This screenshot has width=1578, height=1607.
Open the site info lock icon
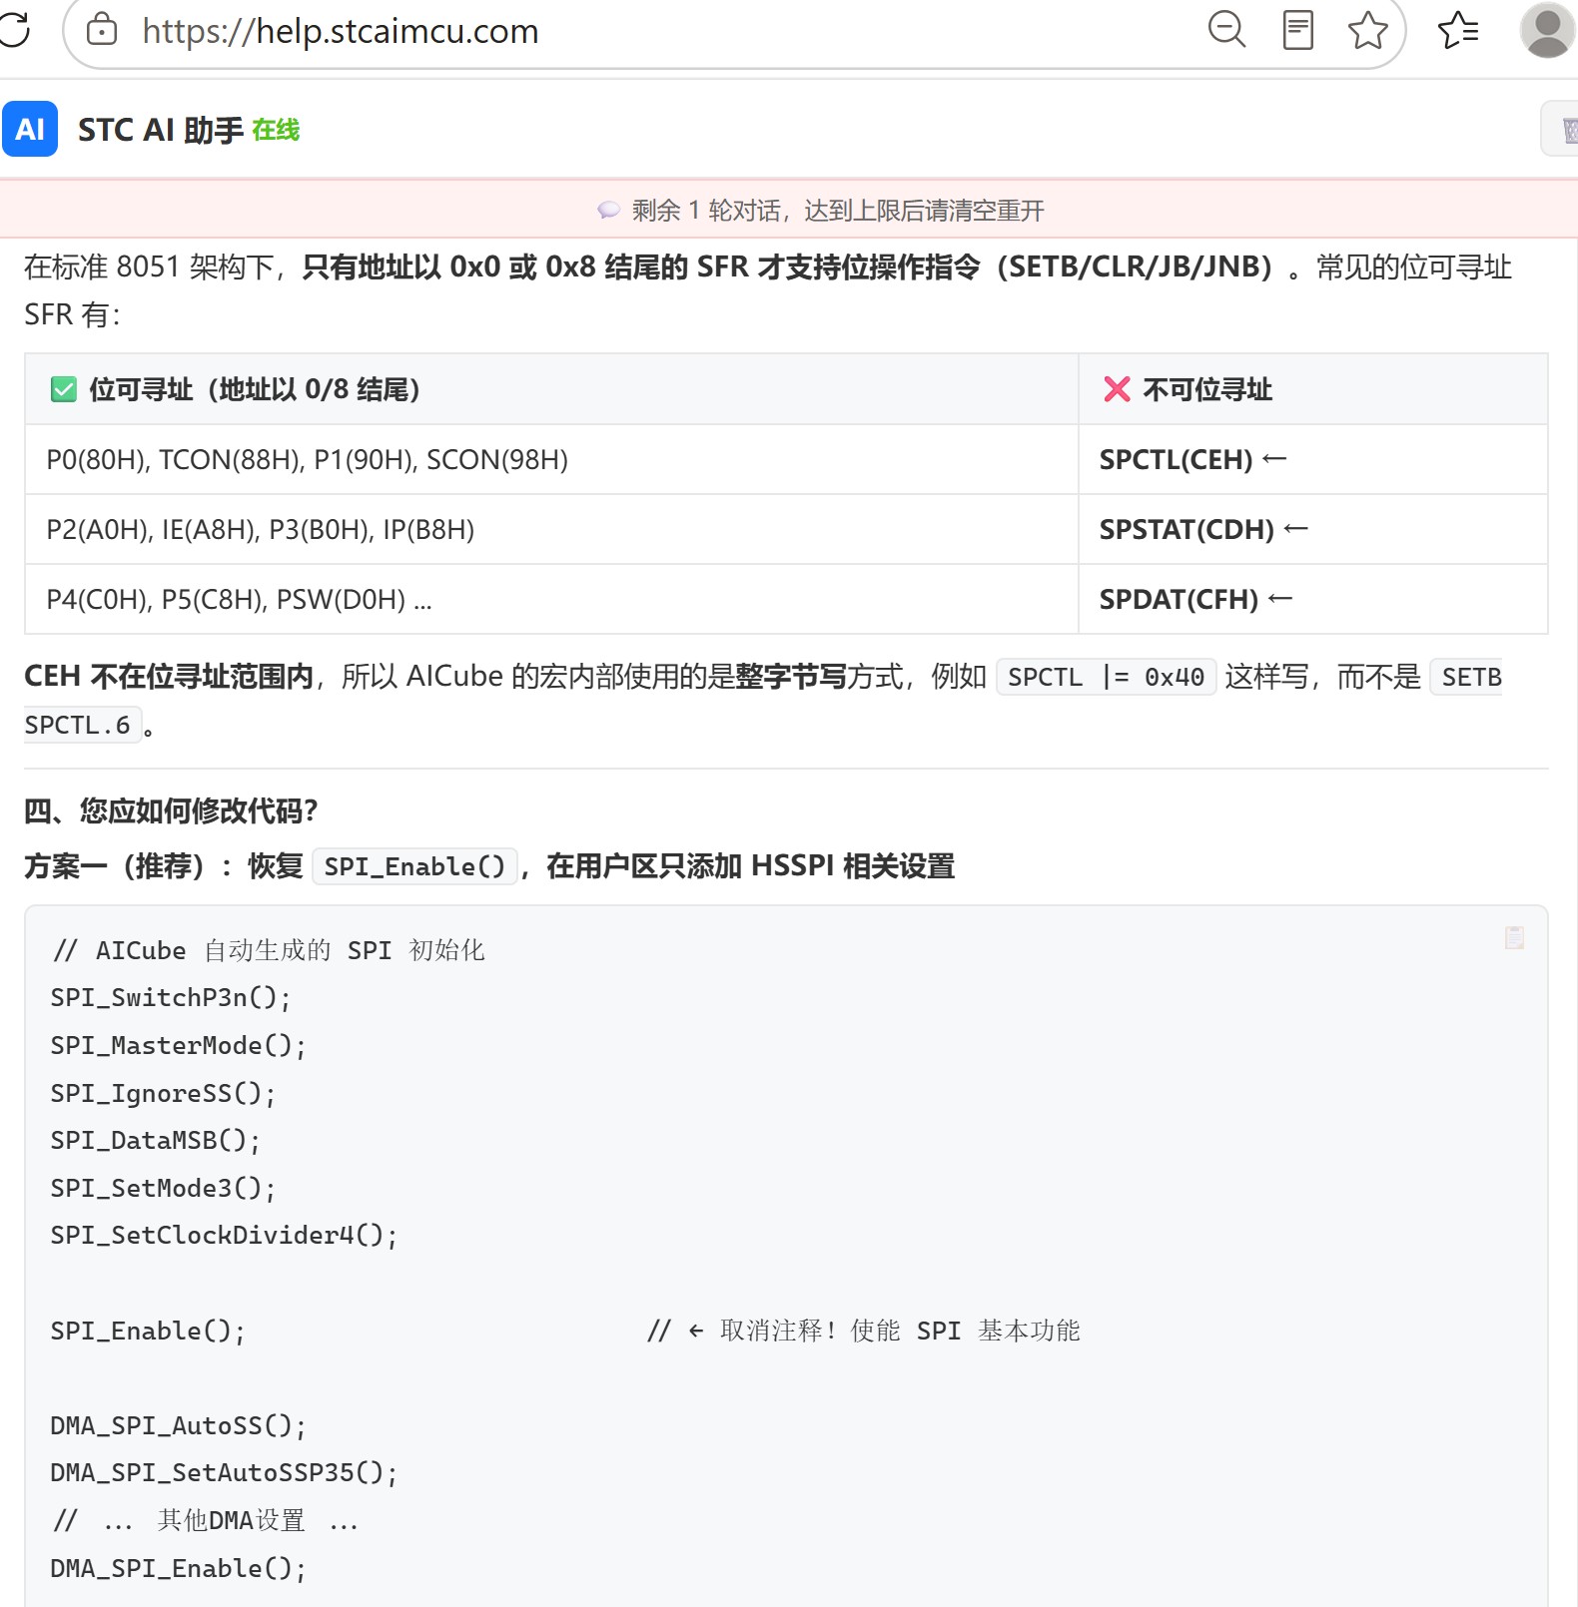(102, 30)
